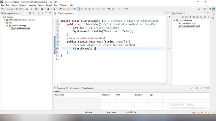216x121 pixels.
Task: Switch to the Declaration tab
Action: point(87,88)
